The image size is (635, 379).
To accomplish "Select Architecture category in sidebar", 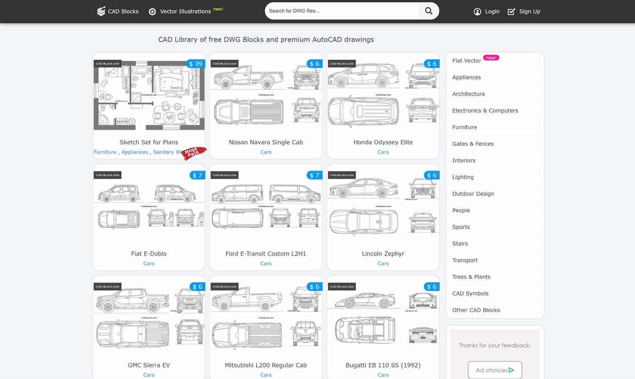I will [469, 94].
